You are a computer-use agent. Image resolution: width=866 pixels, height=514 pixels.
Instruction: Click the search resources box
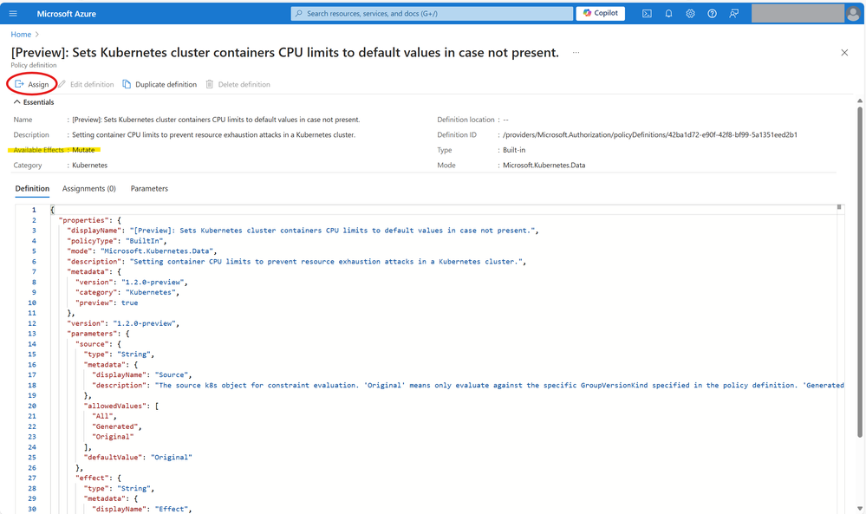click(432, 13)
